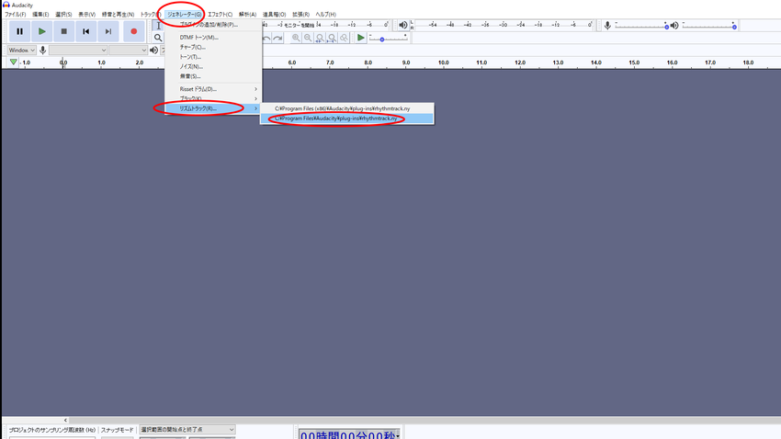Choose チャープ generator entry
This screenshot has width=781, height=439.
point(213,47)
